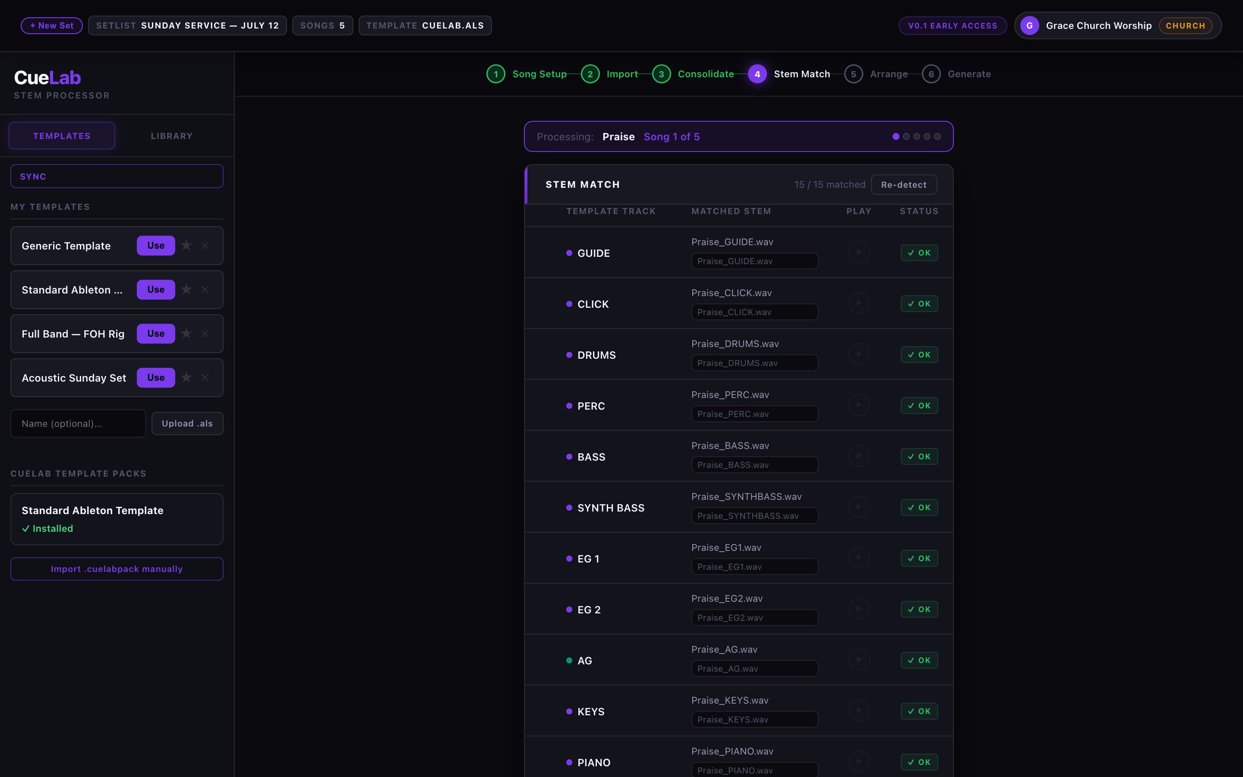Open matched stem selector for GUIDE
This screenshot has width=1243, height=777.
click(x=754, y=261)
